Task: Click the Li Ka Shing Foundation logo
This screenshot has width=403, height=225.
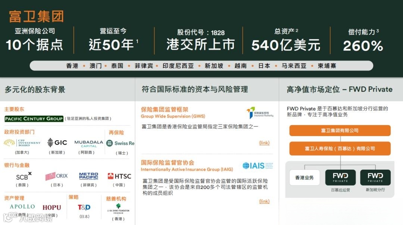Action: point(118,209)
